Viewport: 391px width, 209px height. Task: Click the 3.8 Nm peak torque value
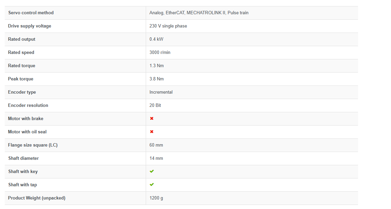pos(157,79)
